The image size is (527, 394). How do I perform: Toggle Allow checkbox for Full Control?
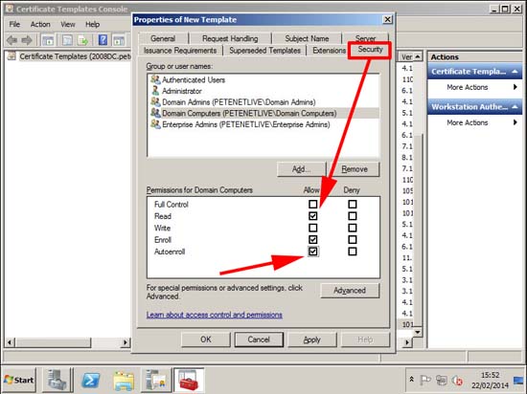click(x=313, y=205)
